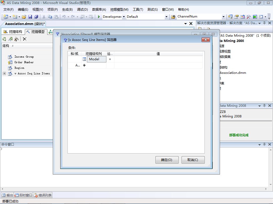Click the Set Algorithm Parameters pickaxe icon
This screenshot has height=204, width=273.
point(16,39)
